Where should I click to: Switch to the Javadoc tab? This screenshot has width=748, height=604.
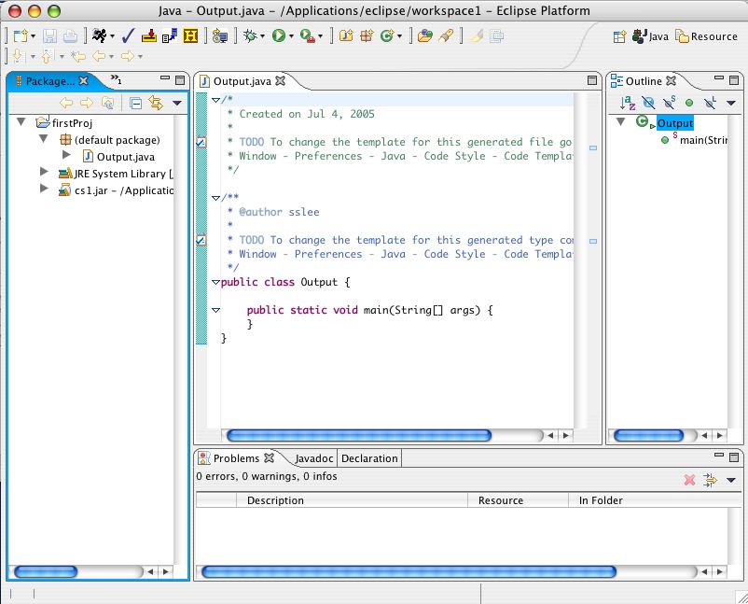coord(313,458)
